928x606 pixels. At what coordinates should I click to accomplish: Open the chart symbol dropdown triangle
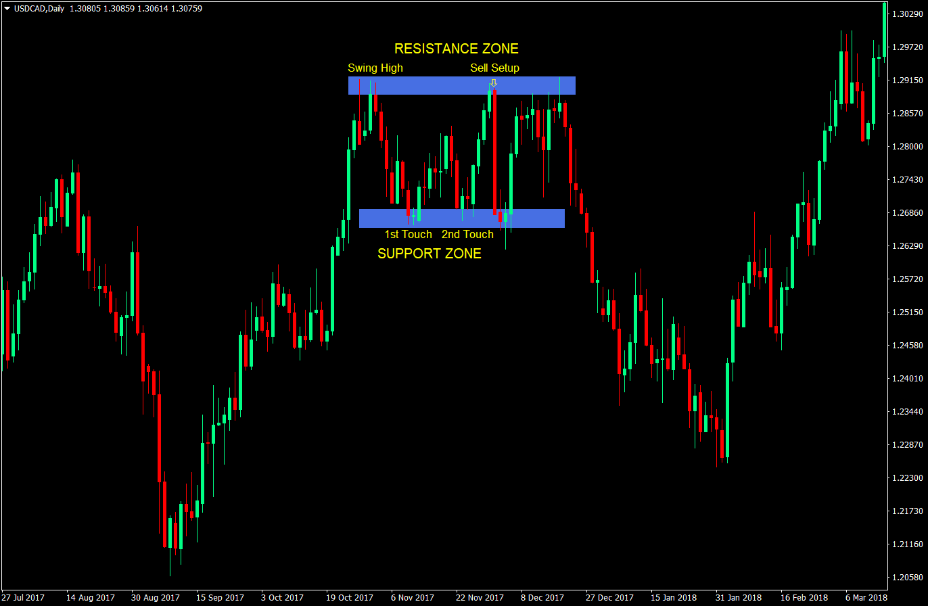click(x=7, y=9)
